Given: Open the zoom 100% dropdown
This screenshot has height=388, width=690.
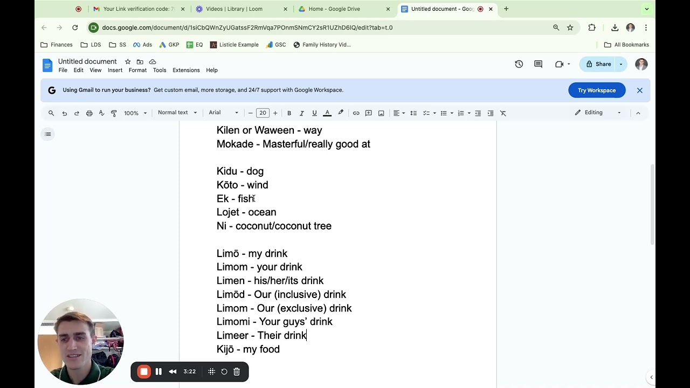Looking at the screenshot, I should click(x=135, y=113).
